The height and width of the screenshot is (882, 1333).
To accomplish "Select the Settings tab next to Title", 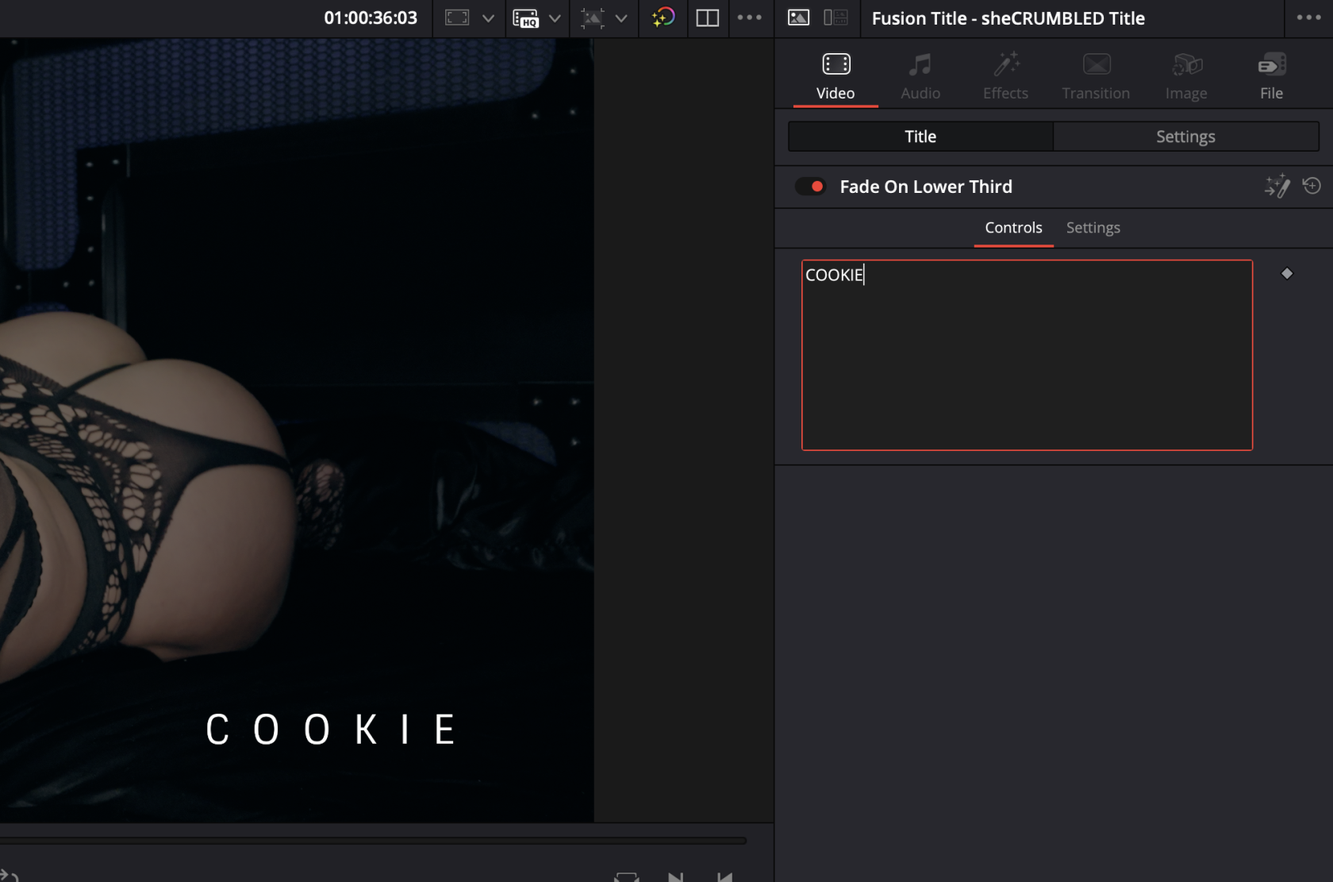I will (1185, 137).
